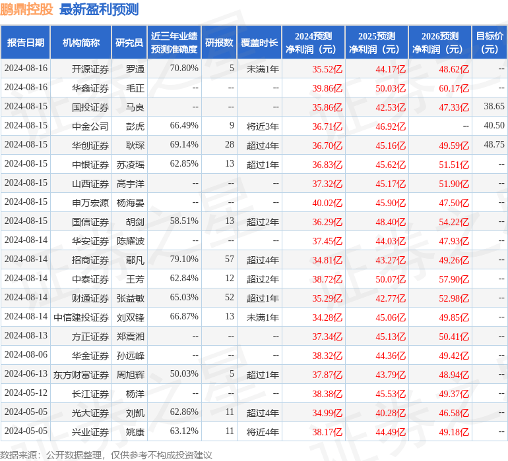Image resolution: width=508 pixels, height=461 pixels.
Task: Click the 2024预测净利润 header
Action: point(313,42)
